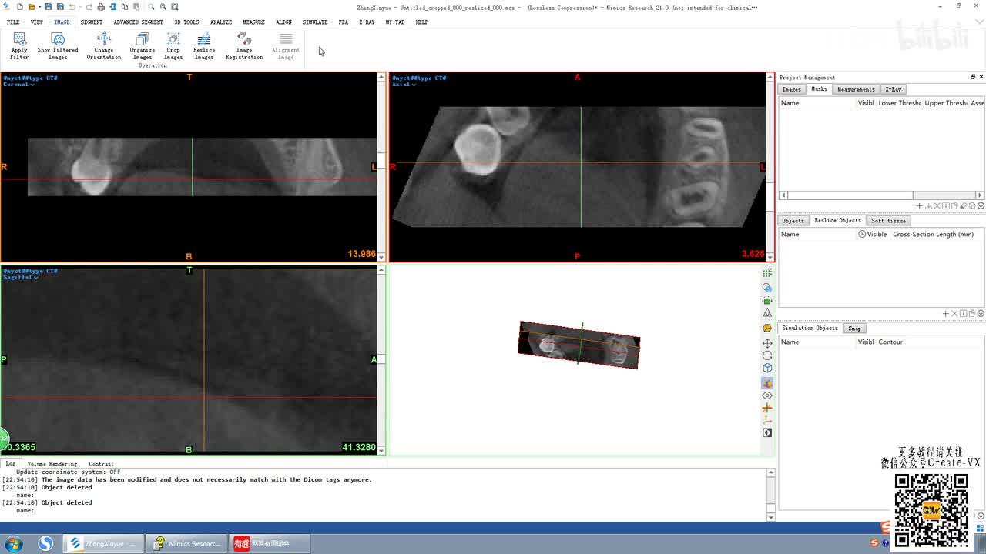Open the ZhengXinyue taskbar window
The image size is (986, 554).
pos(103,544)
